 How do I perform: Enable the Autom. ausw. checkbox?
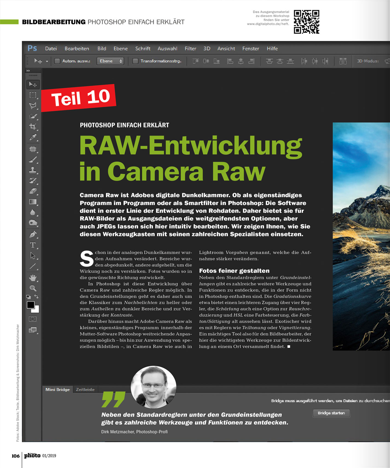click(x=57, y=61)
